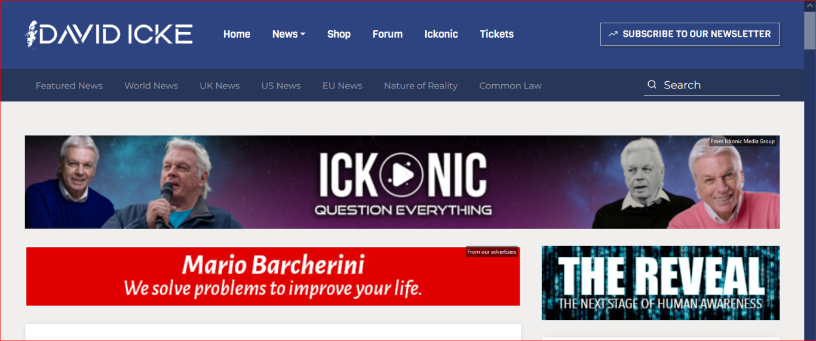816x341 pixels.
Task: Select World News category
Action: click(151, 85)
